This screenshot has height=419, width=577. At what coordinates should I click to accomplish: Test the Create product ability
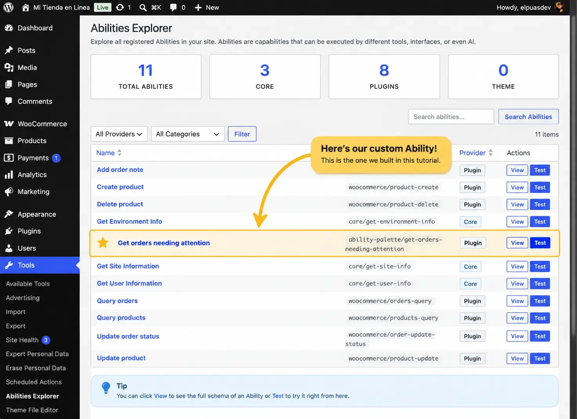click(x=540, y=188)
